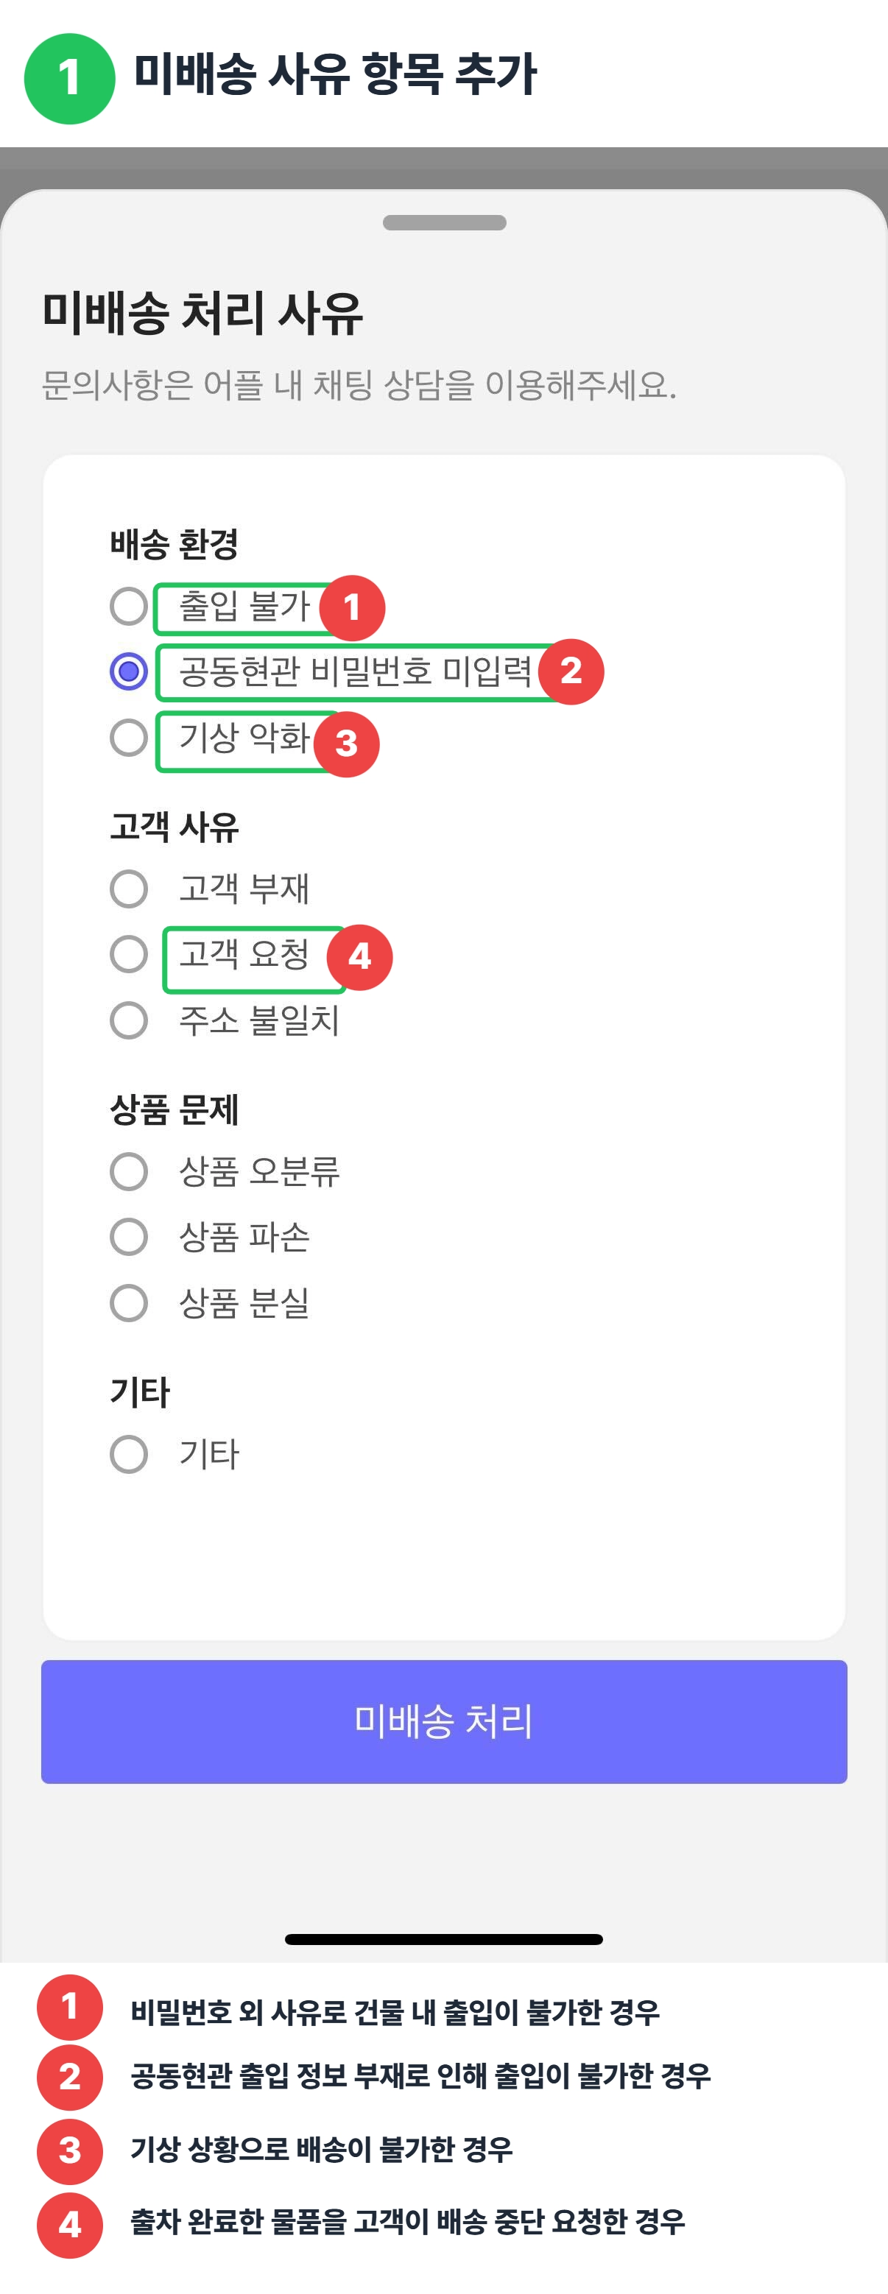Select the 출입 불가 radio button

(128, 607)
